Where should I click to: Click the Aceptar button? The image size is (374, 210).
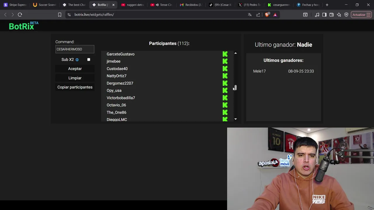(x=75, y=69)
